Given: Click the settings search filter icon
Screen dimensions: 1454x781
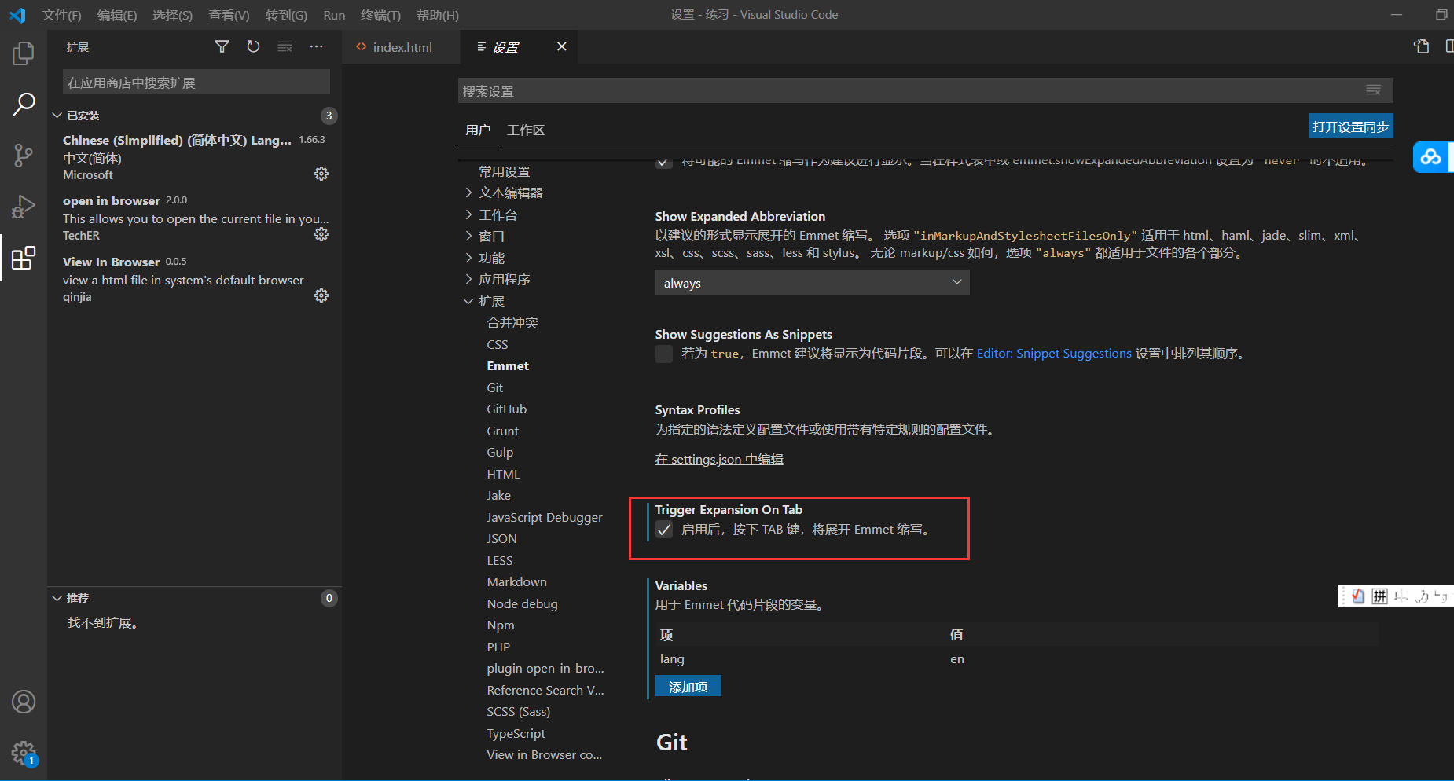Looking at the screenshot, I should click(1373, 90).
